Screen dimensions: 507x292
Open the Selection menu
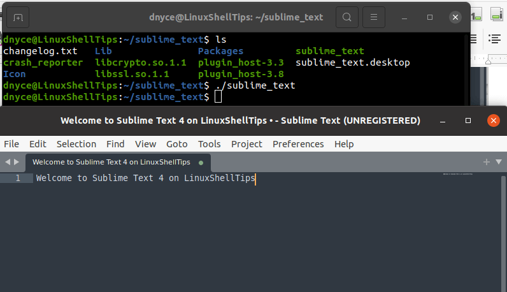click(x=76, y=144)
